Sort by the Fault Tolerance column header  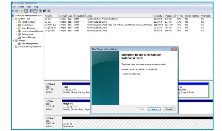click(192, 16)
